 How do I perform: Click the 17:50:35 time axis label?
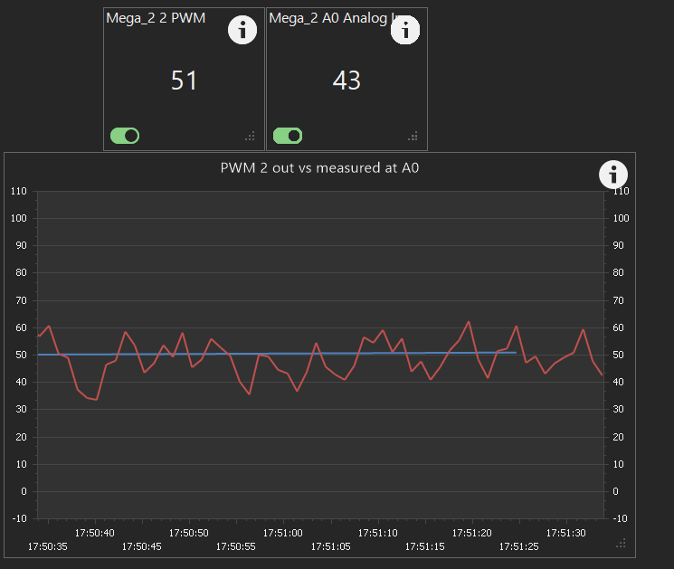click(48, 546)
